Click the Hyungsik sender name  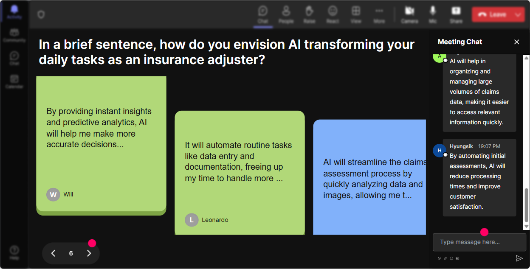pos(461,146)
